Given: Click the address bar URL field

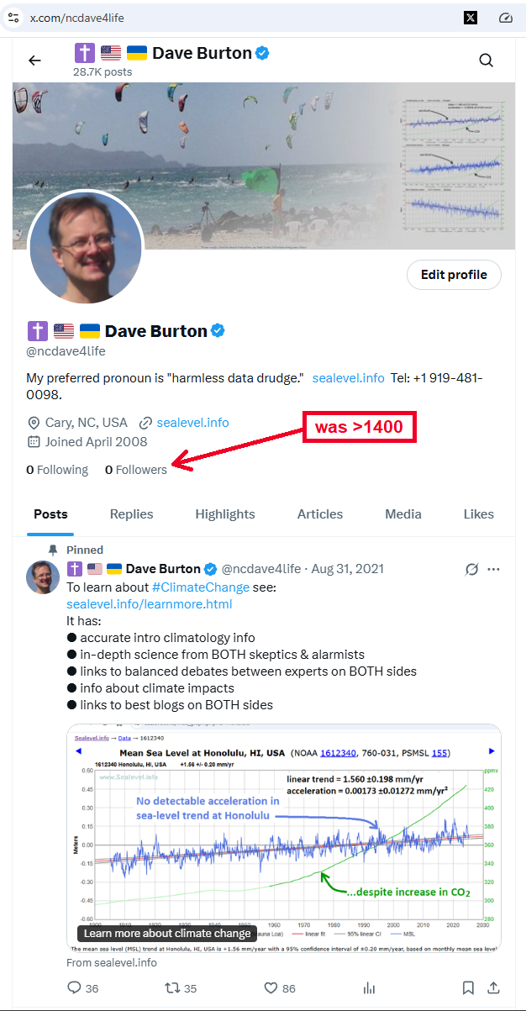Looking at the screenshot, I should [x=210, y=18].
